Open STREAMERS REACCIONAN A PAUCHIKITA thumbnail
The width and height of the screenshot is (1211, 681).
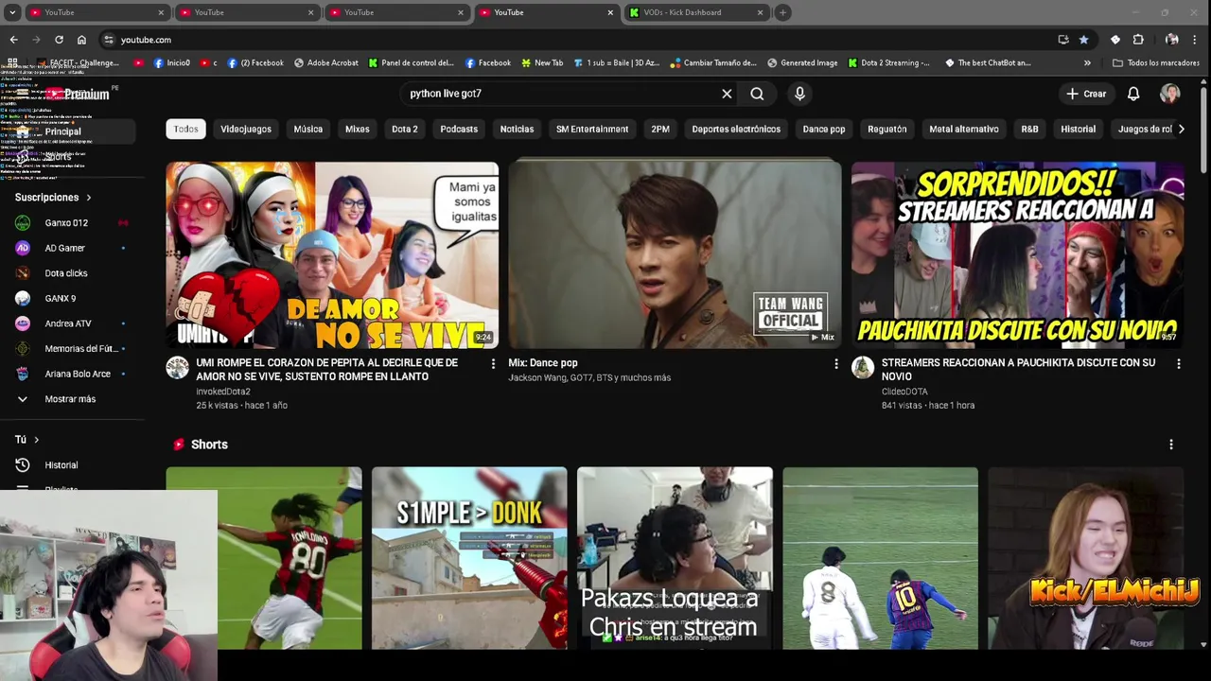click(x=1017, y=255)
